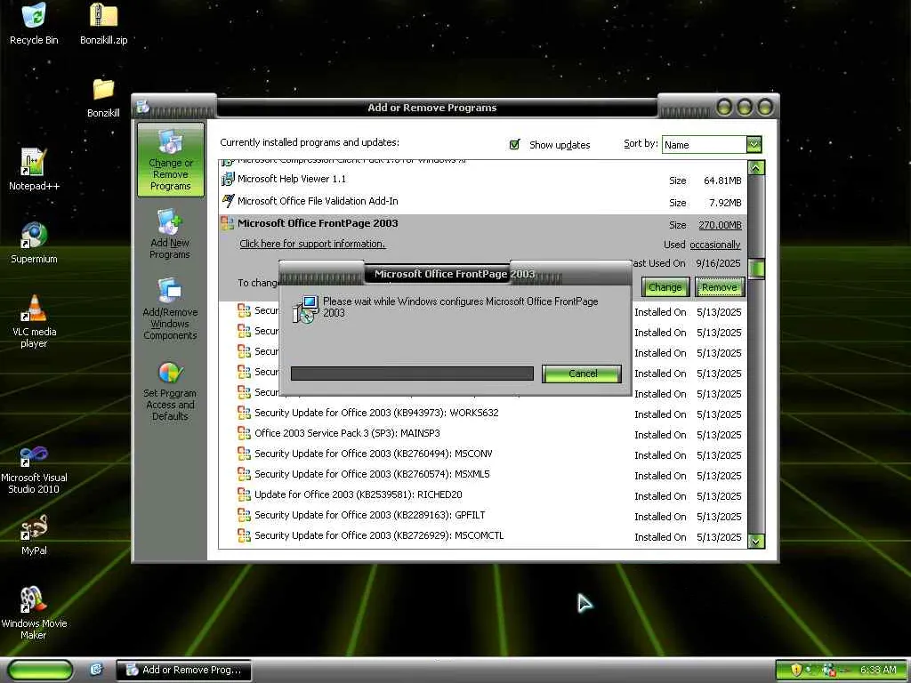Click the program list scrollbar down arrow
Image resolution: width=911 pixels, height=683 pixels.
coord(756,542)
